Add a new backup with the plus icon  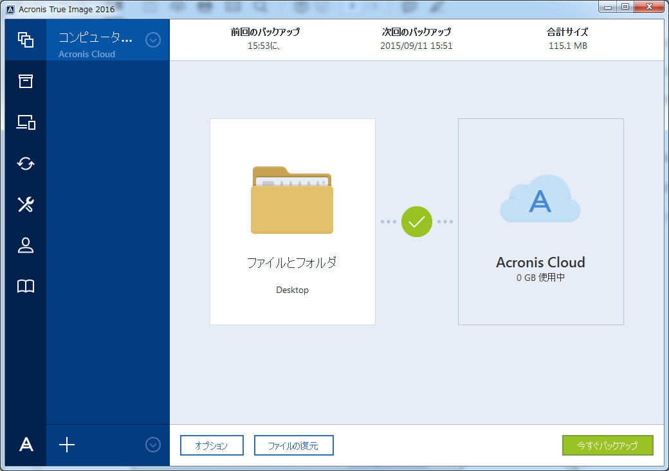tap(66, 445)
